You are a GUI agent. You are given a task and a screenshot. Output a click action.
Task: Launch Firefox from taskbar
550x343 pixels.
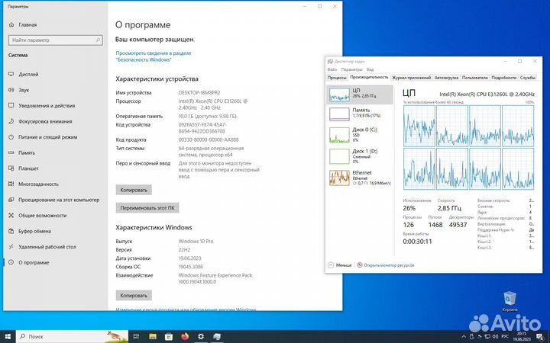point(185,337)
